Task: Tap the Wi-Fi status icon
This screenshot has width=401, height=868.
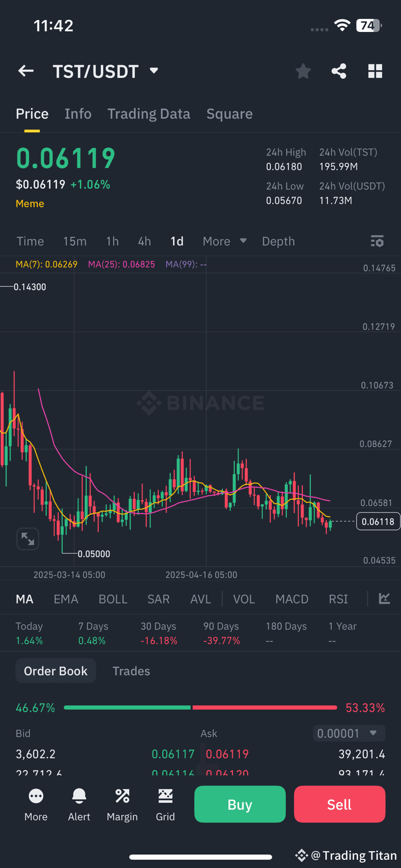Action: coord(342,25)
